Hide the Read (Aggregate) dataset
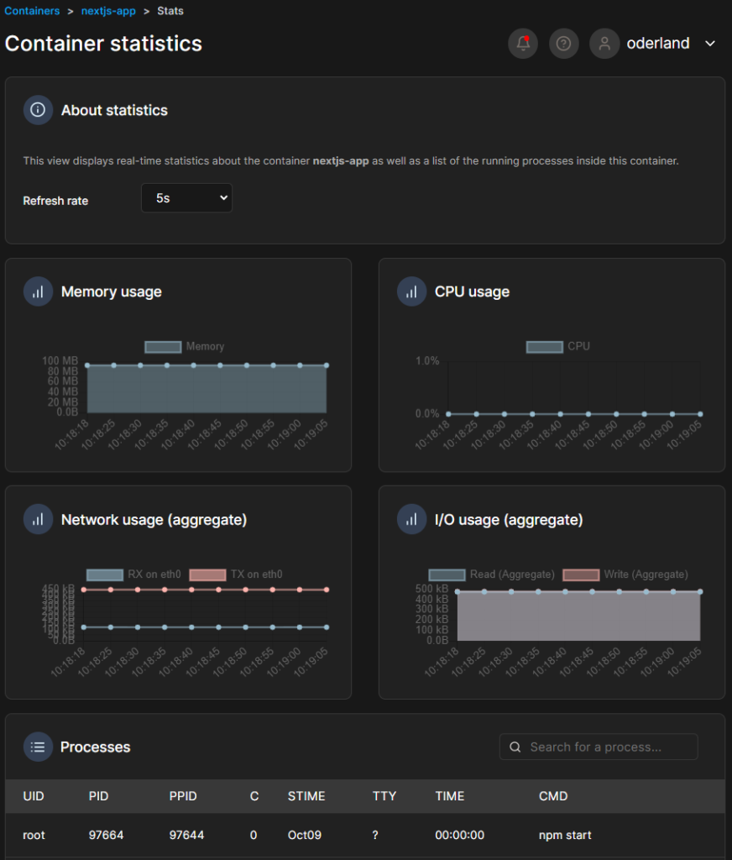Viewport: 732px width, 860px height. pyautogui.click(x=447, y=574)
